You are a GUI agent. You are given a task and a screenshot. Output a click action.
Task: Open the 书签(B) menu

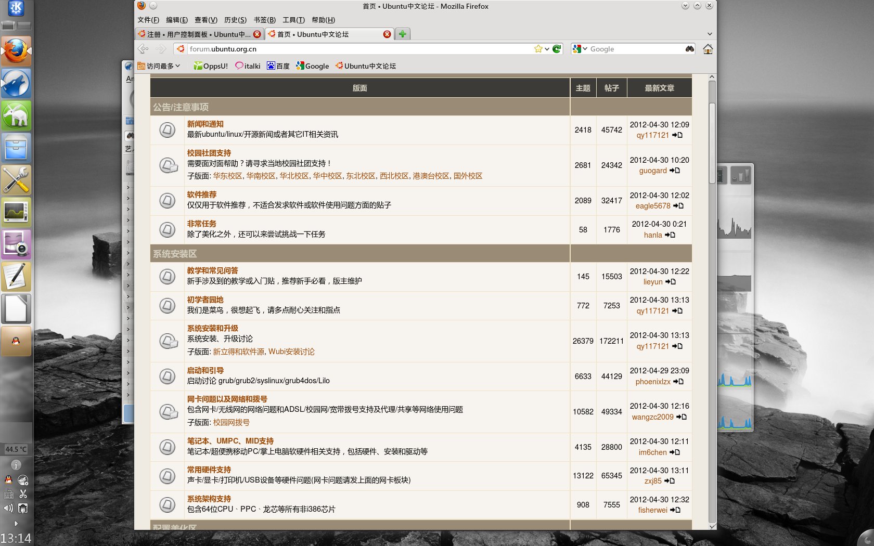click(x=265, y=20)
